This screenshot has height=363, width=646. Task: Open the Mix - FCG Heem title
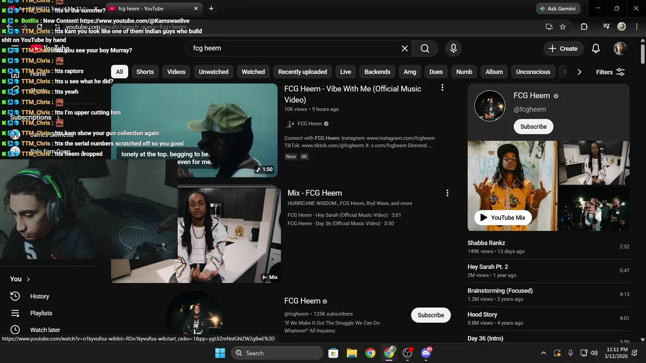[314, 193]
